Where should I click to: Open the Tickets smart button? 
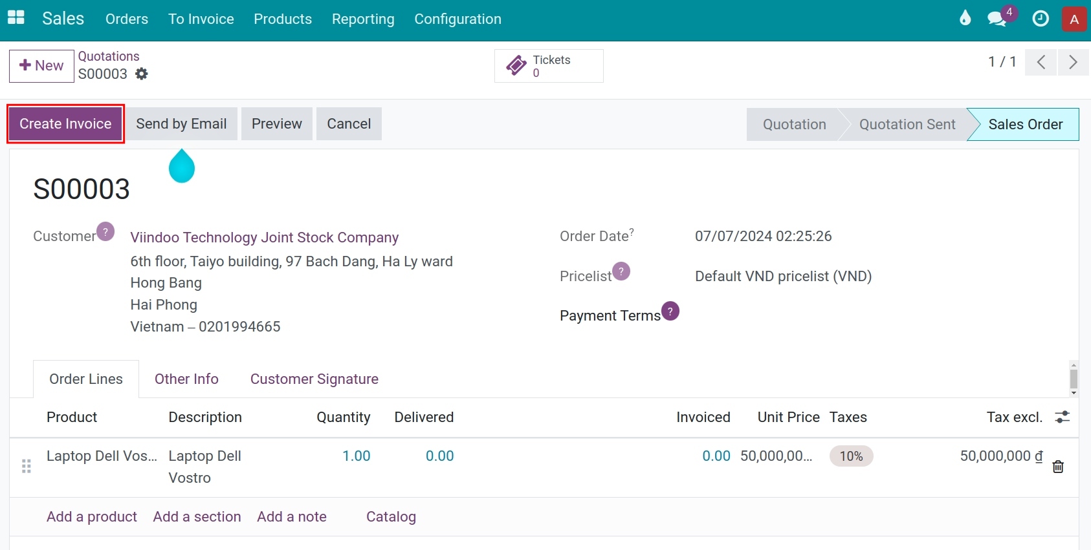[x=549, y=66]
